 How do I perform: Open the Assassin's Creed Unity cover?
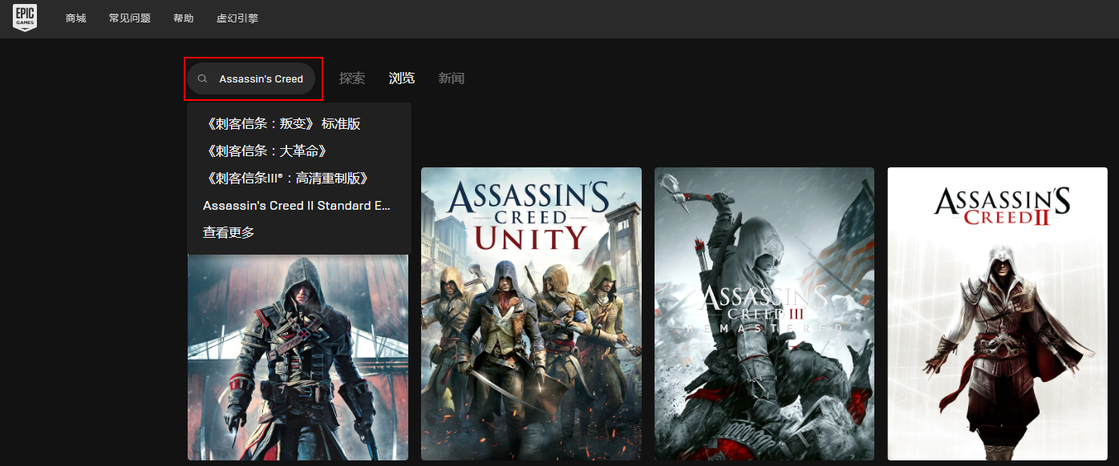point(531,314)
